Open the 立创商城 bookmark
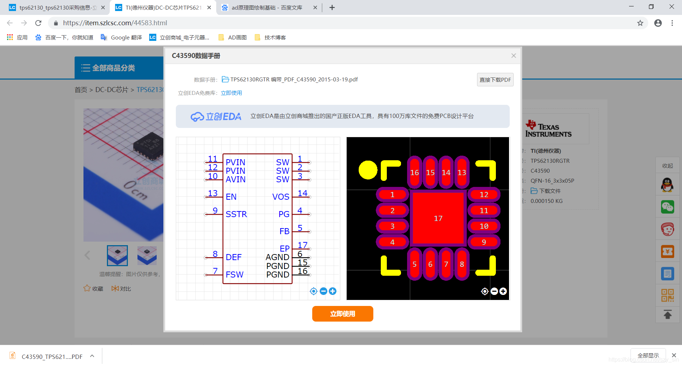 179,37
